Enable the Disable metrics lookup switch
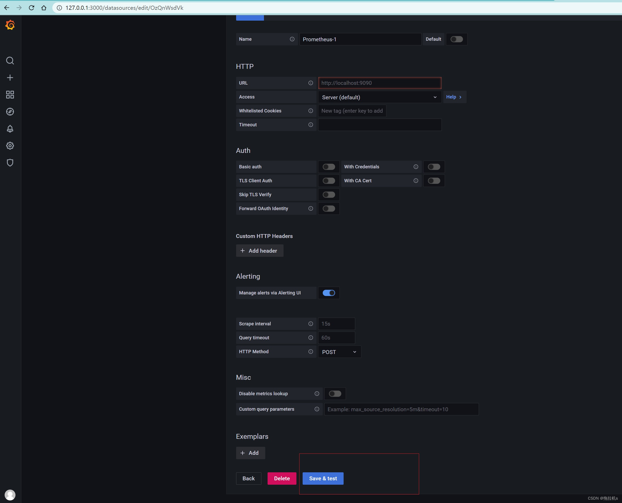This screenshot has width=622, height=503. click(335, 393)
